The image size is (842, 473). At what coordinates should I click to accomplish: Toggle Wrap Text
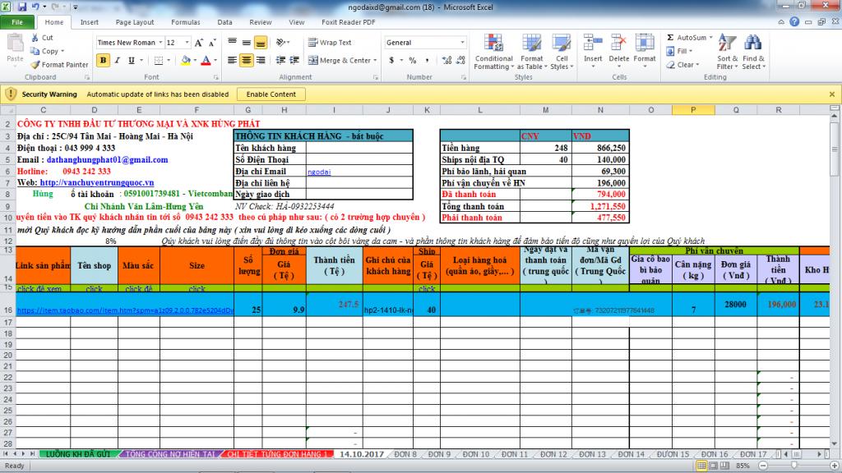point(330,43)
